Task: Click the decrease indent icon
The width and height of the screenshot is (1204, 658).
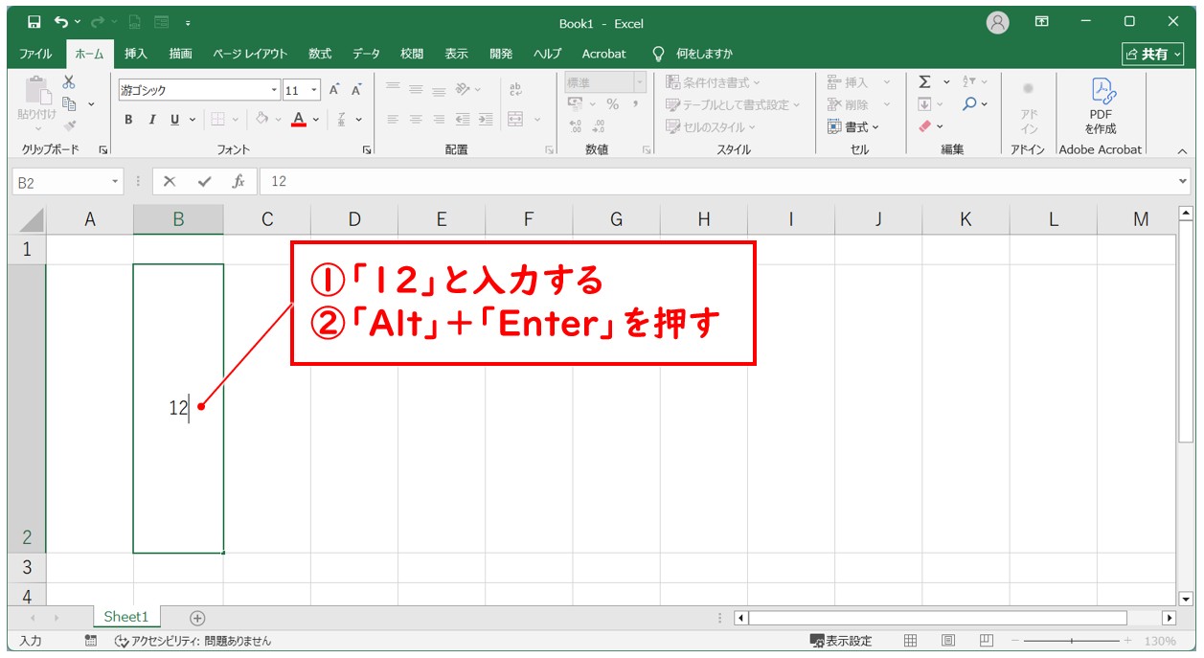Action: 463,120
